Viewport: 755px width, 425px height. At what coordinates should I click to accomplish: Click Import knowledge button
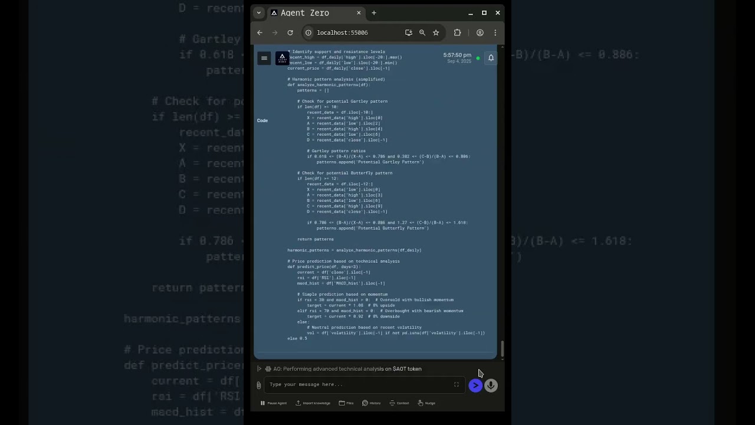coord(313,403)
